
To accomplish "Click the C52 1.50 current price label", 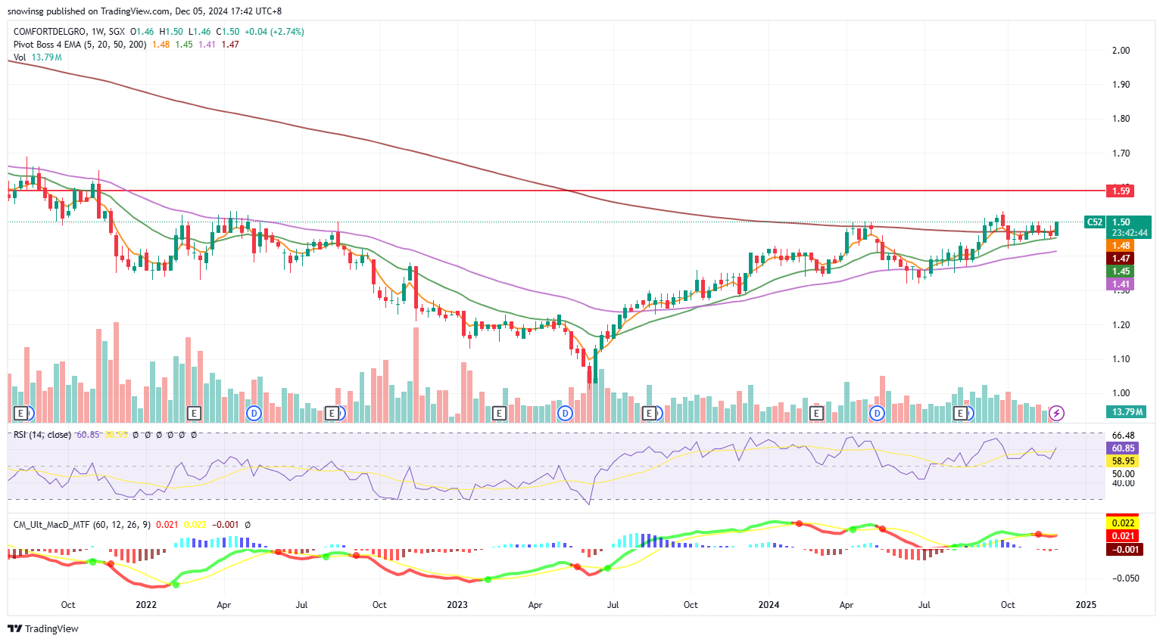I will pos(1118,222).
